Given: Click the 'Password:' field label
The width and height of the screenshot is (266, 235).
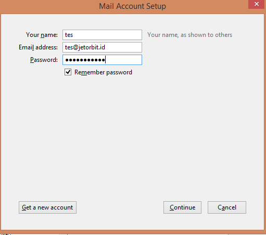Looking at the screenshot, I should click(44, 60).
